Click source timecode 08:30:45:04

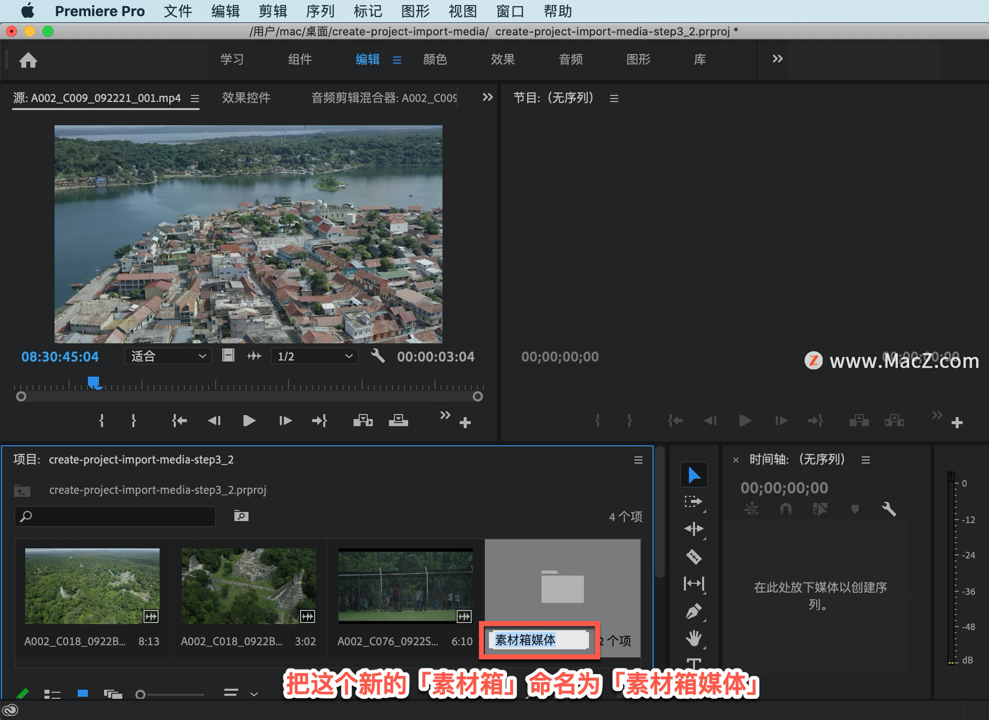(60, 356)
